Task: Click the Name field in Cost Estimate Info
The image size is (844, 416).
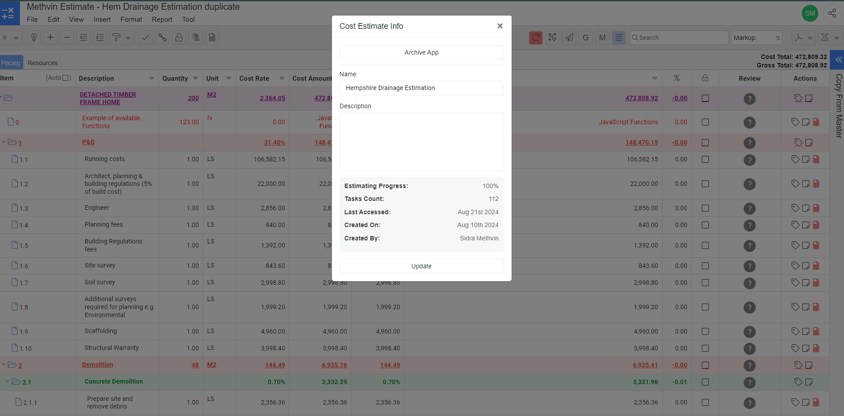Action: click(421, 88)
